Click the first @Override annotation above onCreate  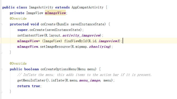pyautogui.click(x=18, y=19)
